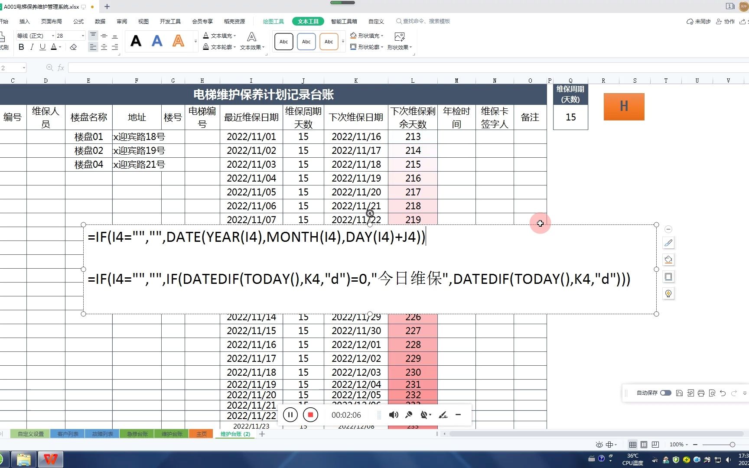Add a new sheet with plus button
The width and height of the screenshot is (749, 468).
262,434
